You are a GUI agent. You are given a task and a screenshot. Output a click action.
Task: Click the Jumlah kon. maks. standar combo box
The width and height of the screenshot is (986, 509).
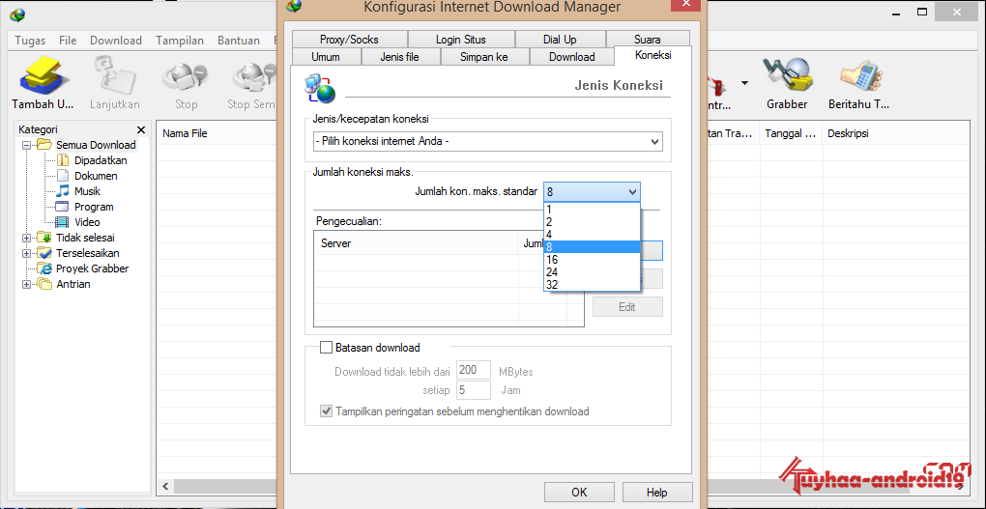[x=592, y=191]
